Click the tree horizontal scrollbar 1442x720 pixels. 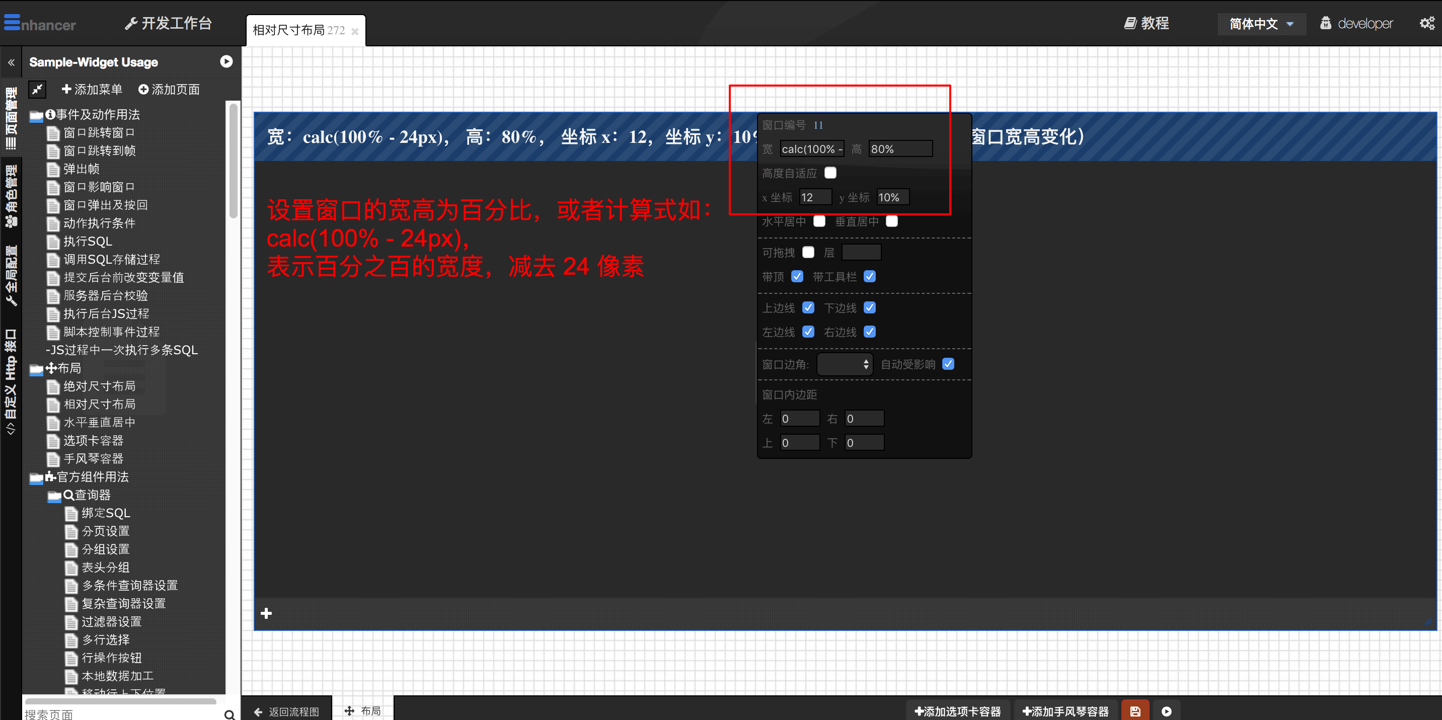[120, 701]
